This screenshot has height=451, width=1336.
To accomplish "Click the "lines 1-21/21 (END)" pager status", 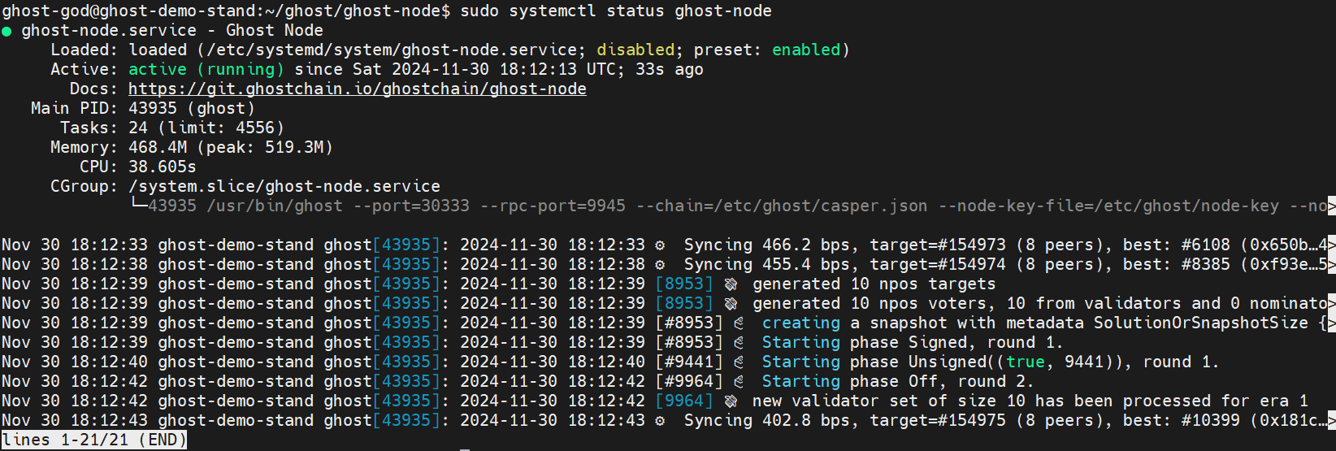I will [93, 440].
